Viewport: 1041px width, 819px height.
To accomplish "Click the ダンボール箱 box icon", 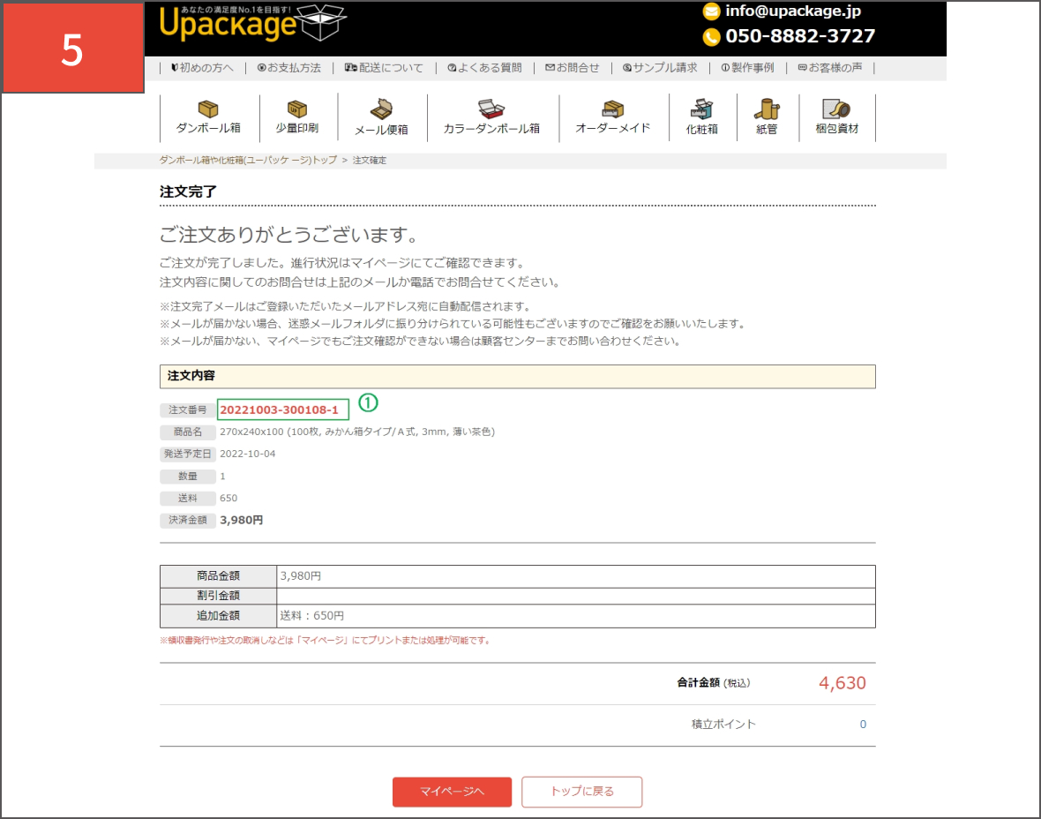I will point(208,109).
